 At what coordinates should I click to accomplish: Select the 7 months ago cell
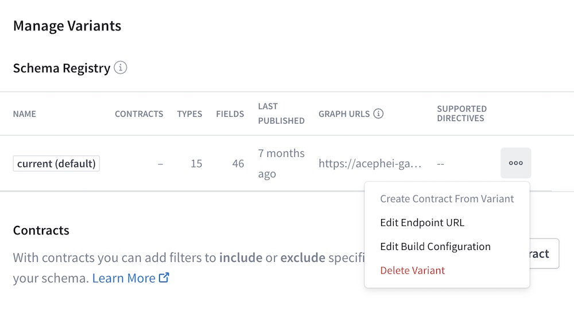281,163
